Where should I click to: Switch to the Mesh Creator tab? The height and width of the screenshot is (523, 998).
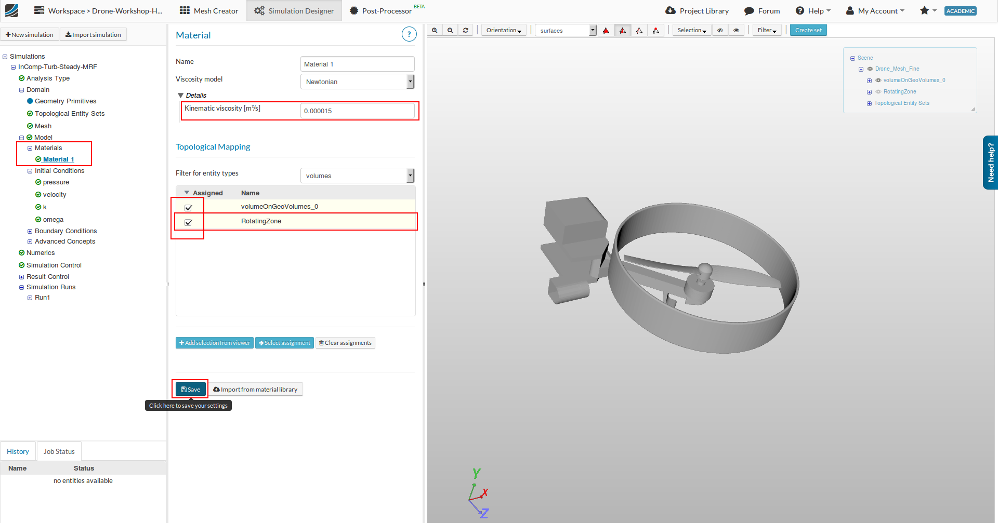(208, 11)
